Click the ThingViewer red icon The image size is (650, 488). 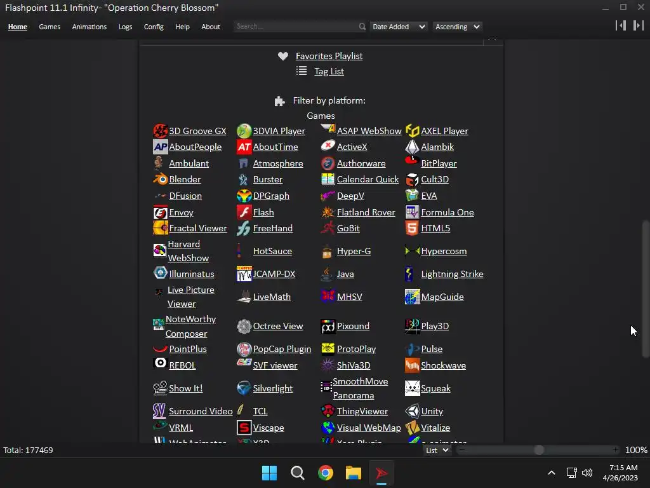click(x=328, y=411)
